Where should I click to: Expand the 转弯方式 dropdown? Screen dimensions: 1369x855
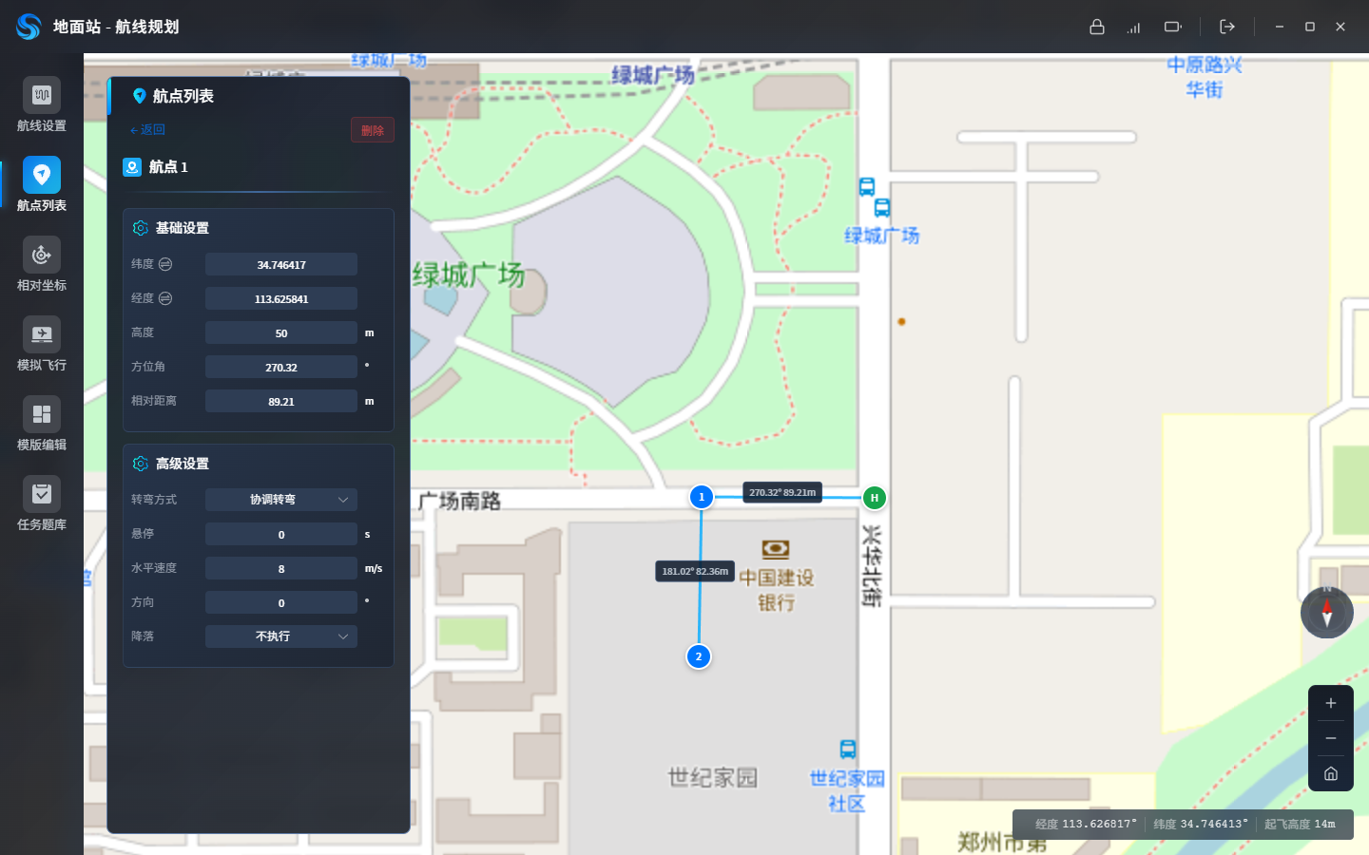(281, 500)
